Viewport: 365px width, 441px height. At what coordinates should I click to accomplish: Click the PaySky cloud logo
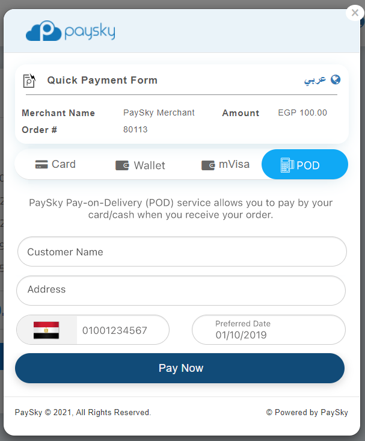click(x=70, y=31)
